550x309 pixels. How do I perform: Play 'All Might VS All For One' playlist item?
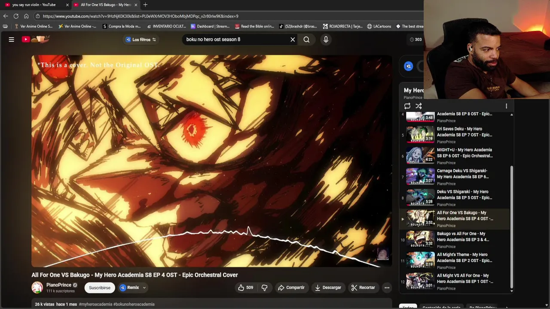tap(455, 282)
